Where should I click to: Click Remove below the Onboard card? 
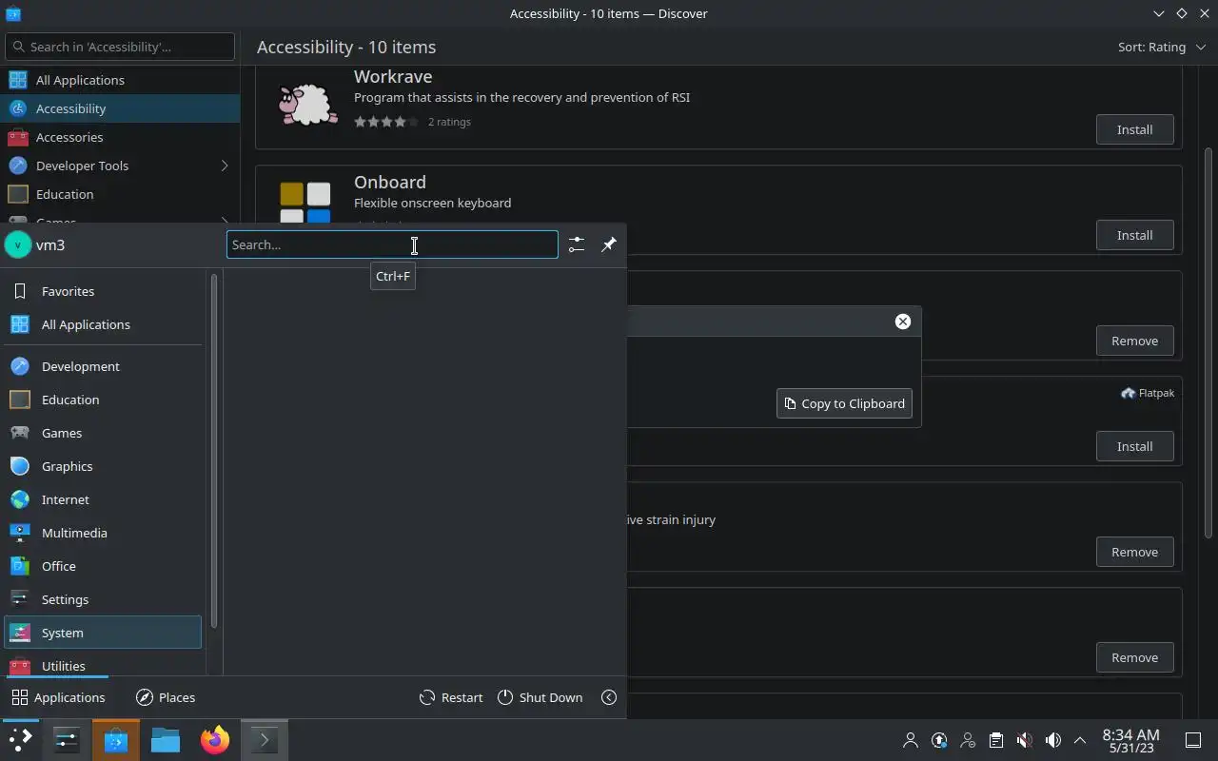[x=1134, y=341]
